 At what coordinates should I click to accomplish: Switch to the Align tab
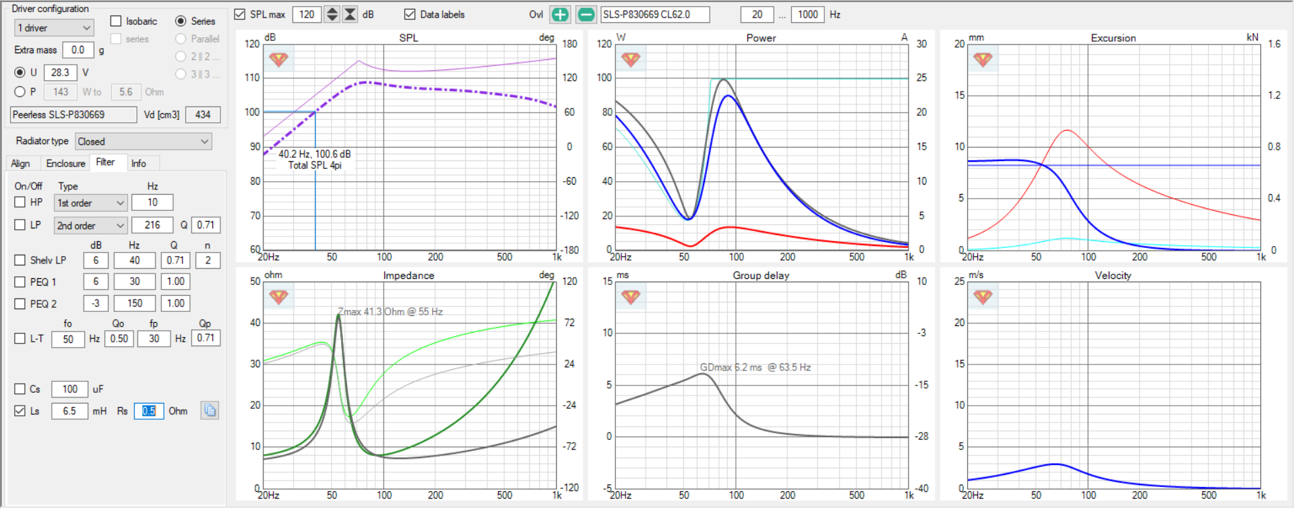(x=20, y=163)
